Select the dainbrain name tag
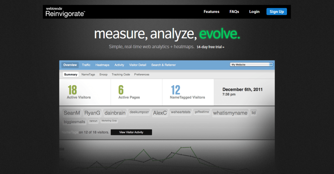 tap(115, 113)
